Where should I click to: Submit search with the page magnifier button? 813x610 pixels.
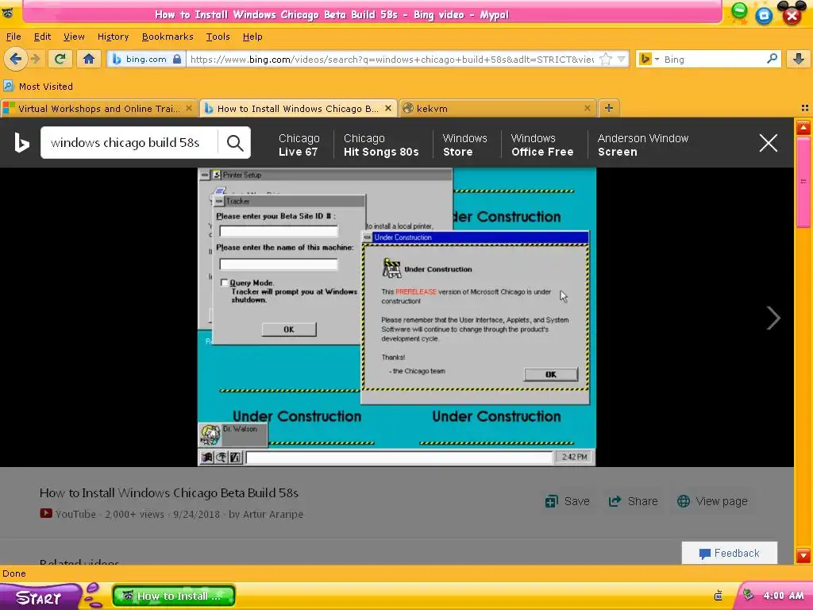click(x=235, y=143)
